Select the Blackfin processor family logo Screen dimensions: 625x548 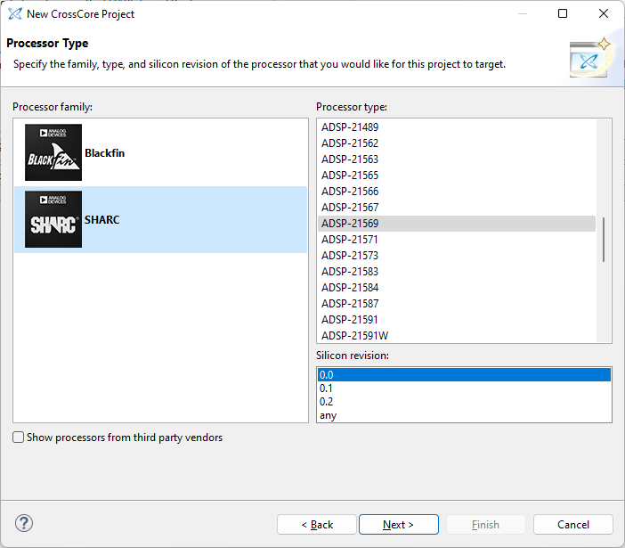tap(53, 153)
